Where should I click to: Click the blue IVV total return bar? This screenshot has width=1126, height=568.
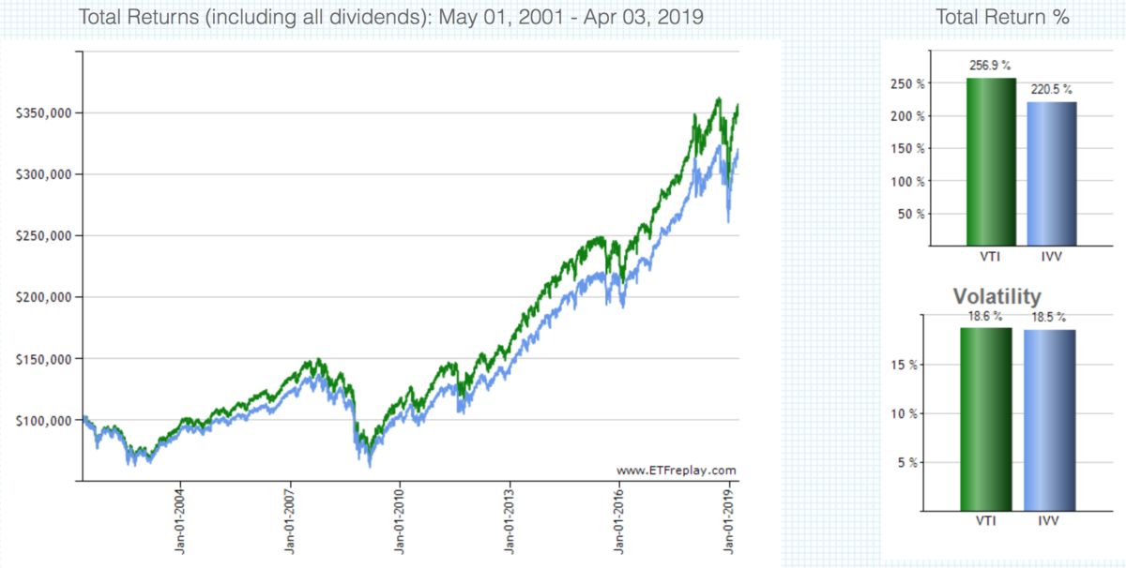(1053, 174)
